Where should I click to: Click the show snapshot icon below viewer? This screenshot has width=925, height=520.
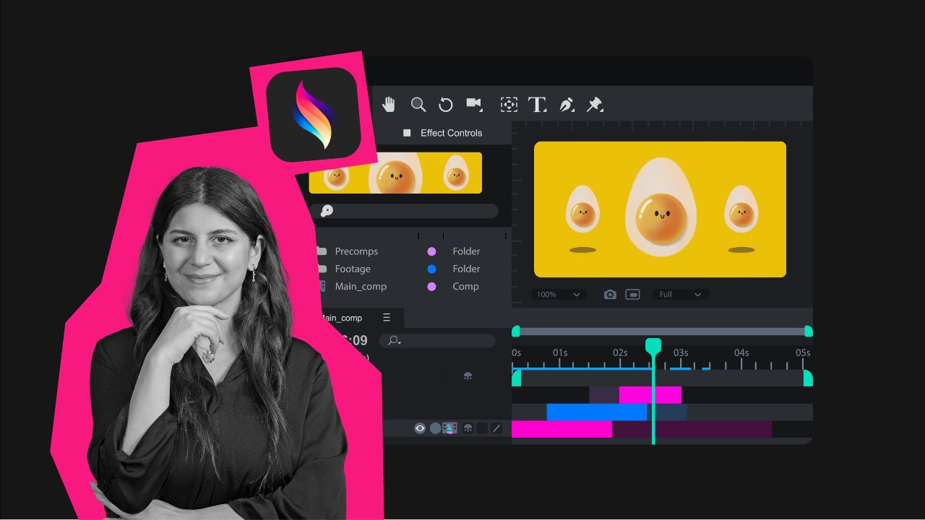click(x=632, y=295)
